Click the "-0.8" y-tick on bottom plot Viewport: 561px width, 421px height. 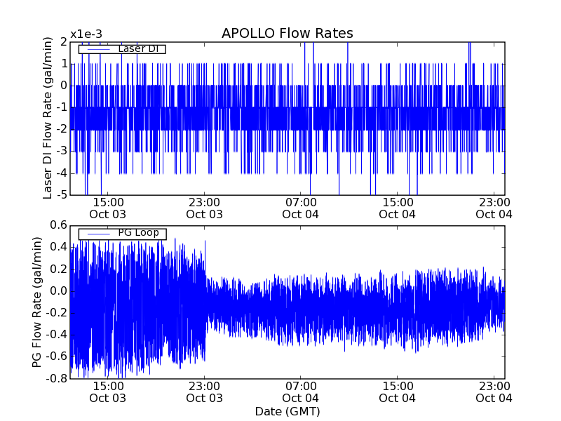pyautogui.click(x=56, y=378)
